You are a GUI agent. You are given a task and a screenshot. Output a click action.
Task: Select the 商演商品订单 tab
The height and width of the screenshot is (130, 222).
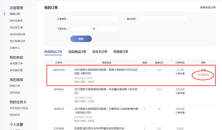pyautogui.click(x=53, y=52)
